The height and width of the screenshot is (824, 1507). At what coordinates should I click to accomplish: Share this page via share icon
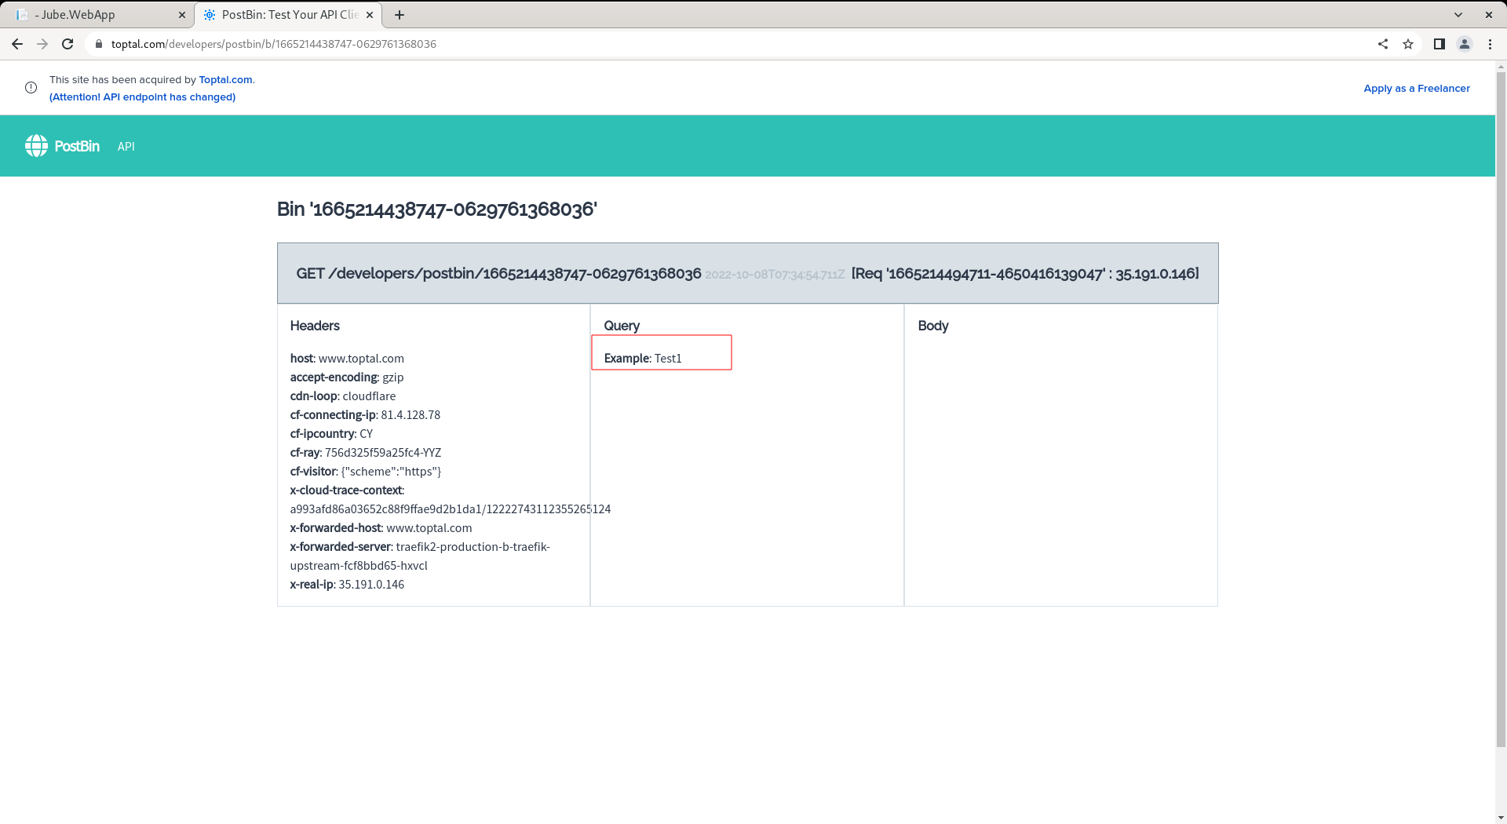point(1383,44)
